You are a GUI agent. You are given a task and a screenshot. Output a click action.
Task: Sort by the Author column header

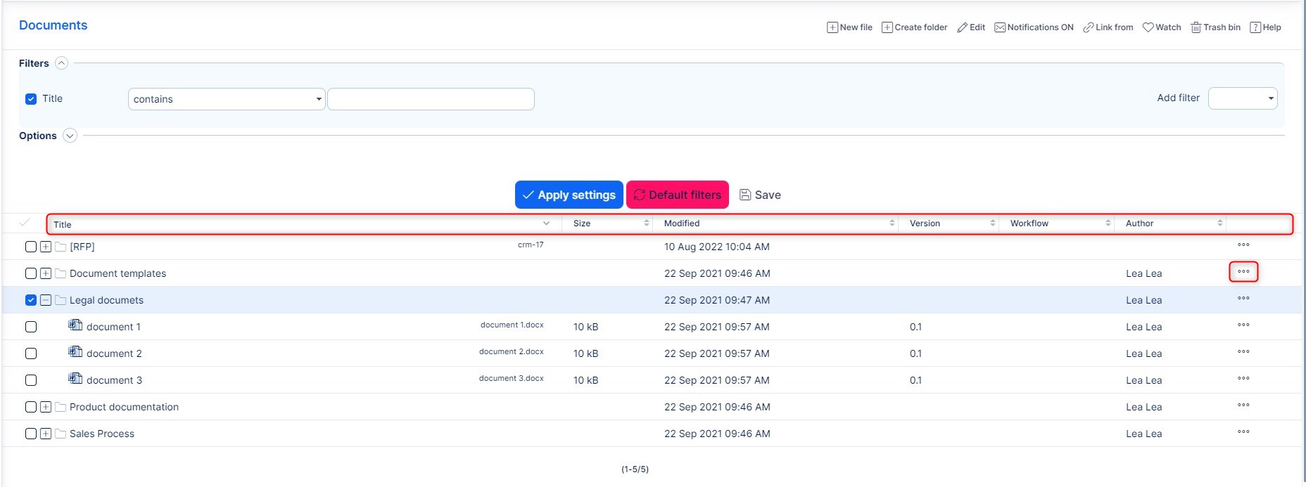coord(1139,223)
